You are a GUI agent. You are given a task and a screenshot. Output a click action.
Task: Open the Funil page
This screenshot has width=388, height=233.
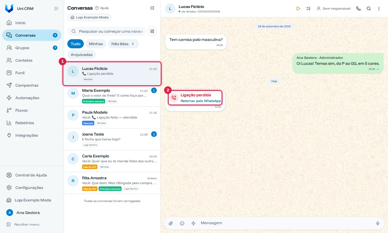pyautogui.click(x=32, y=73)
